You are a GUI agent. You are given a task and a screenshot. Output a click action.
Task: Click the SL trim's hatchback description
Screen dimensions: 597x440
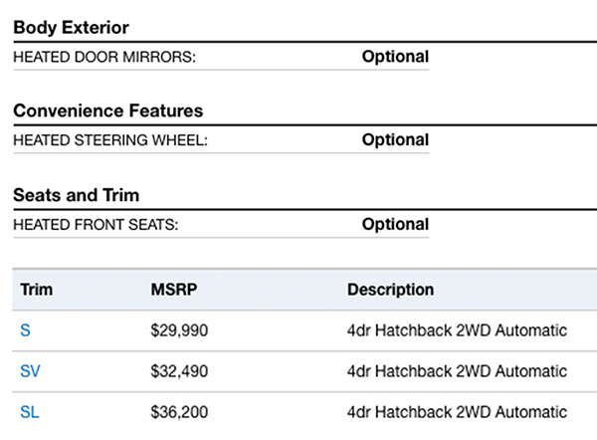click(x=457, y=412)
